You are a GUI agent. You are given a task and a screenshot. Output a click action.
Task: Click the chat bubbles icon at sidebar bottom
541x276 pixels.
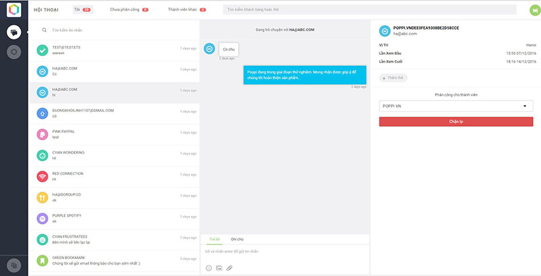14,265
